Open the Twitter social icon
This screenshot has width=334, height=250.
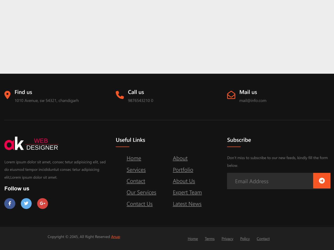click(x=26, y=203)
